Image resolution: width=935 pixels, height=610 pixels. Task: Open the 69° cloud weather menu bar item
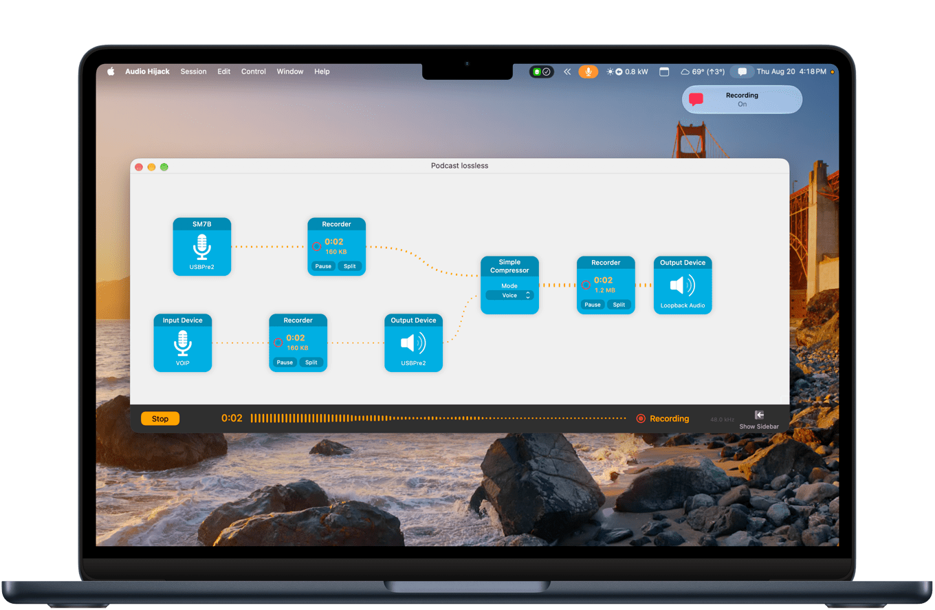(x=702, y=72)
